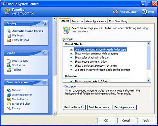Click the Visual Effects group header

click(x=74, y=44)
